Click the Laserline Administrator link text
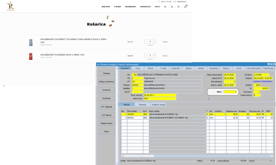The width and height of the screenshot is (276, 165). coord(263,81)
